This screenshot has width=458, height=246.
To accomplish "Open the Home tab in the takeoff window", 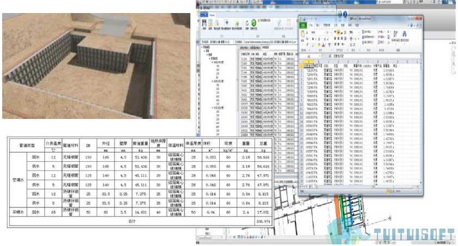I will (x=212, y=15).
